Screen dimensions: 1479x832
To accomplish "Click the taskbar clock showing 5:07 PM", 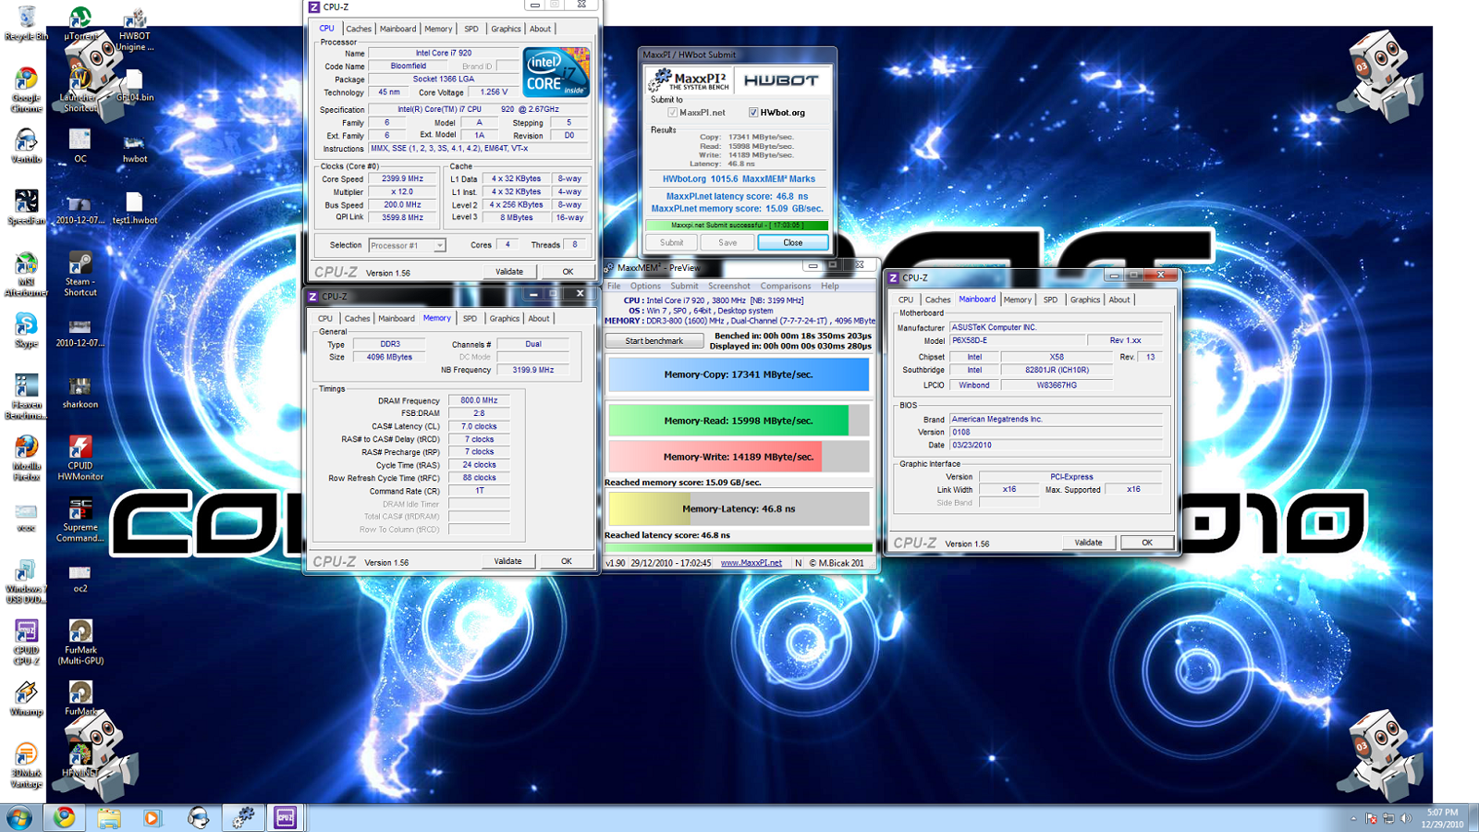I will (x=1442, y=818).
